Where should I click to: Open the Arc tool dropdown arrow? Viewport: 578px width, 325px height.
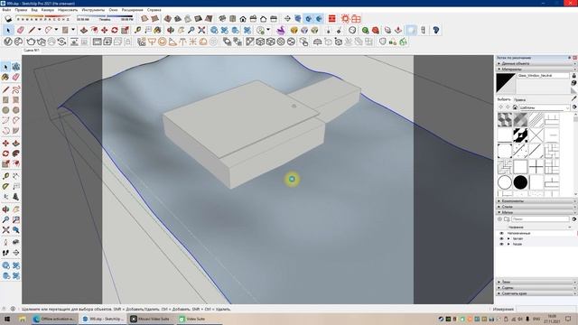[x=56, y=30]
